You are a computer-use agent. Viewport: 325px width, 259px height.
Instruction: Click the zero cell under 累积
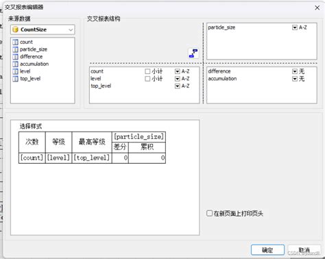[x=147, y=158]
